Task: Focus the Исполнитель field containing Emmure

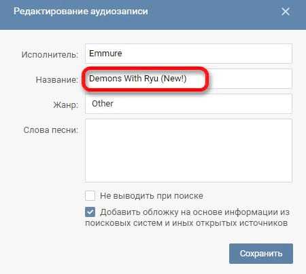Action: tap(188, 54)
